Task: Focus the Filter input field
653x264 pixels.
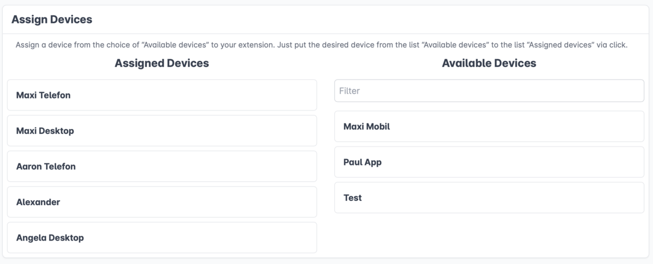Action: pyautogui.click(x=489, y=91)
